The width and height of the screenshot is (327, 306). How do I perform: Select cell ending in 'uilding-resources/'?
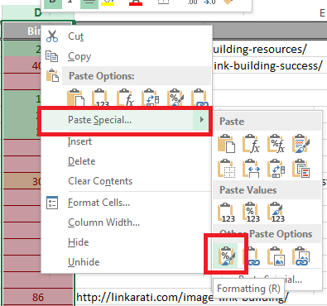tap(259, 50)
